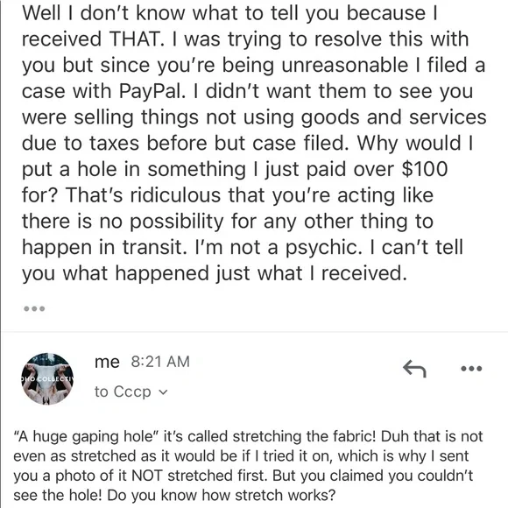Click the capitalized word "NOT" in reply

coord(147,476)
